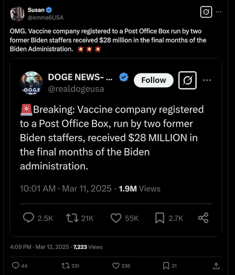
Task: Open the @emma6USA handle
Action: (46, 17)
